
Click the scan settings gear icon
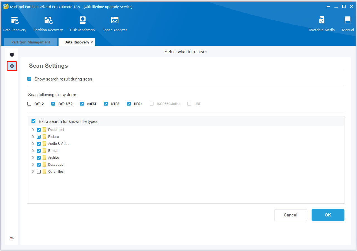(12, 66)
